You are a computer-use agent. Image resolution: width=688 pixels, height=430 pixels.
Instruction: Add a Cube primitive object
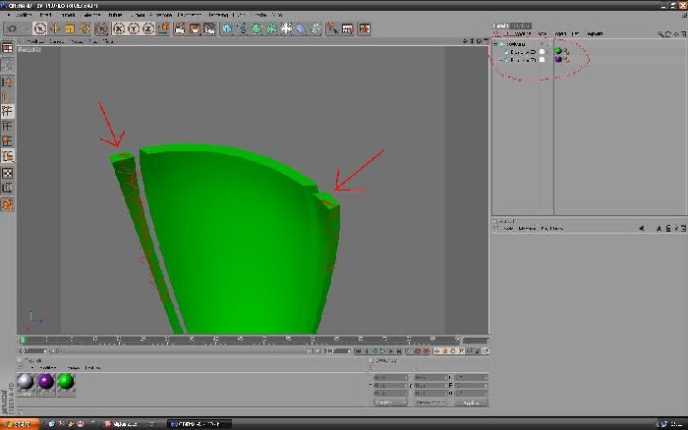point(227,28)
